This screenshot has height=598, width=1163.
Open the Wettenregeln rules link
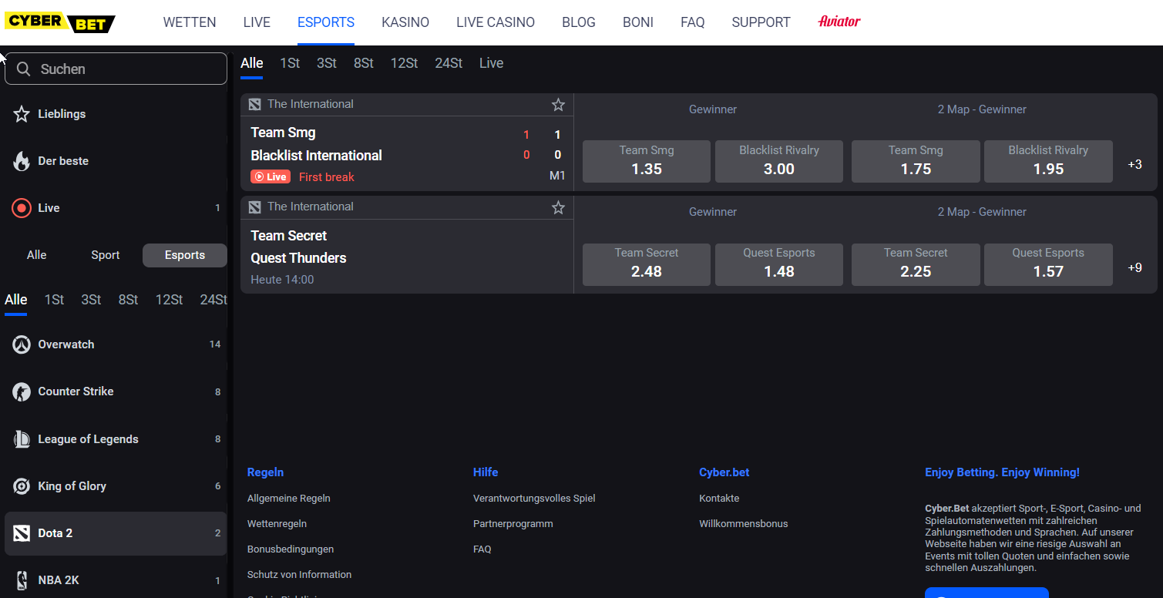click(277, 523)
